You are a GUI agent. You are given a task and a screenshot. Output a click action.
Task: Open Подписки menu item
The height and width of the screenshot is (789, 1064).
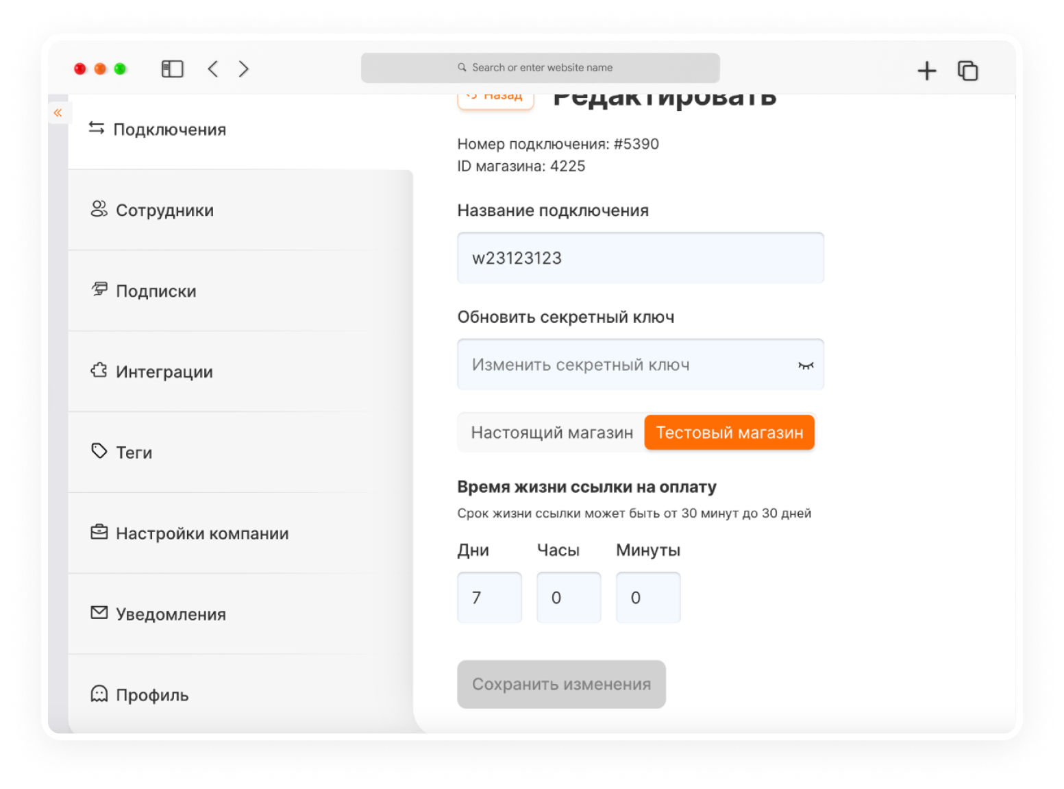[240, 291]
